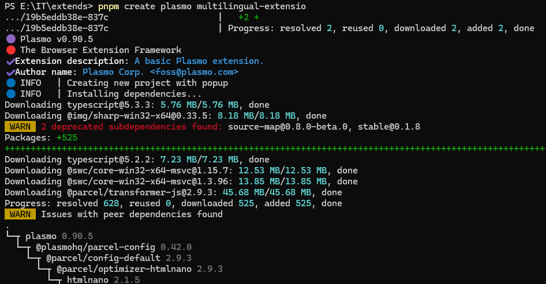Click the WARN badge for deprecated subdependencies
Screen dimensions: 546x284
pyautogui.click(x=20, y=127)
